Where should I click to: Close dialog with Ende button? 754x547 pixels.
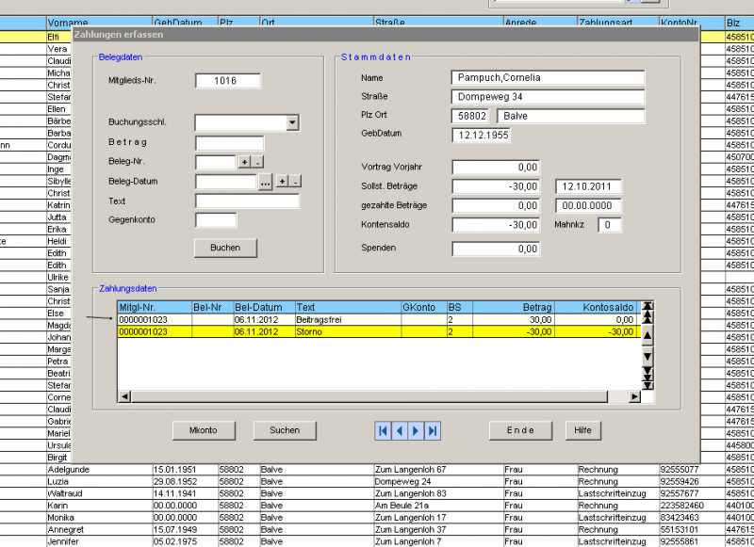[x=520, y=430]
